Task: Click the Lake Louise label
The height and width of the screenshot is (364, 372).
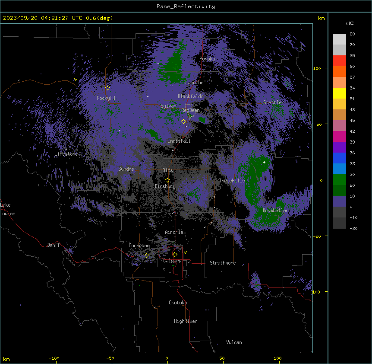Action: click(7, 209)
